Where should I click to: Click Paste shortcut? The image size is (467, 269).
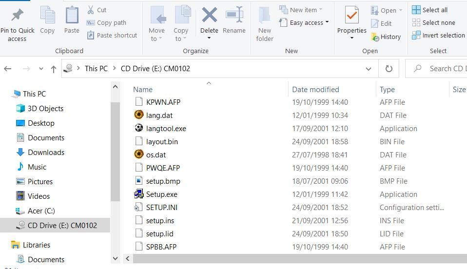(112, 35)
